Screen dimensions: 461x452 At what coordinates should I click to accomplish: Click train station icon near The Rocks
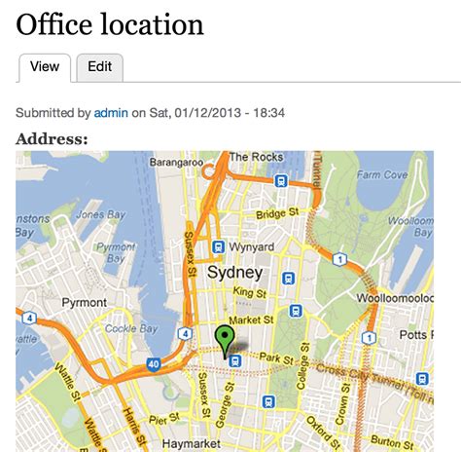click(x=281, y=181)
